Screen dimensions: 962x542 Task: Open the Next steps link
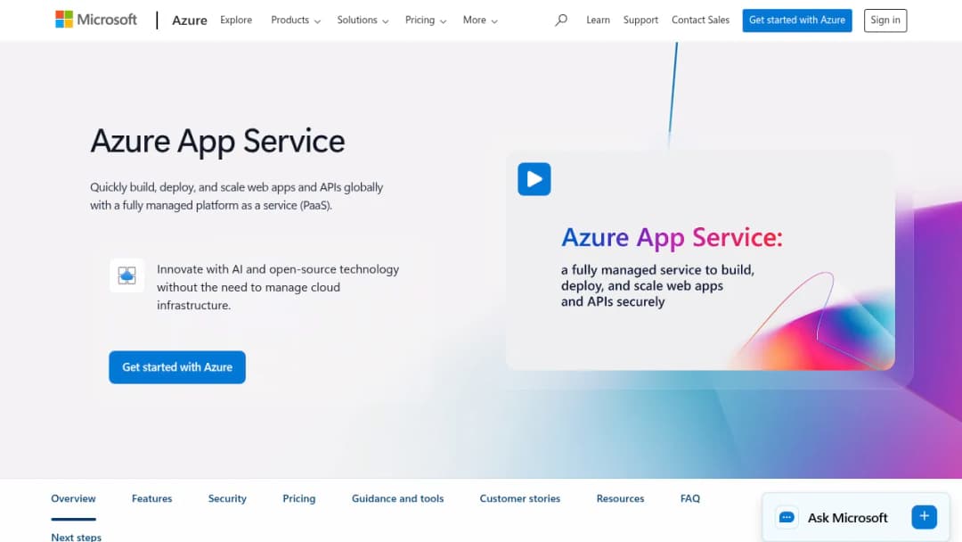tap(76, 537)
